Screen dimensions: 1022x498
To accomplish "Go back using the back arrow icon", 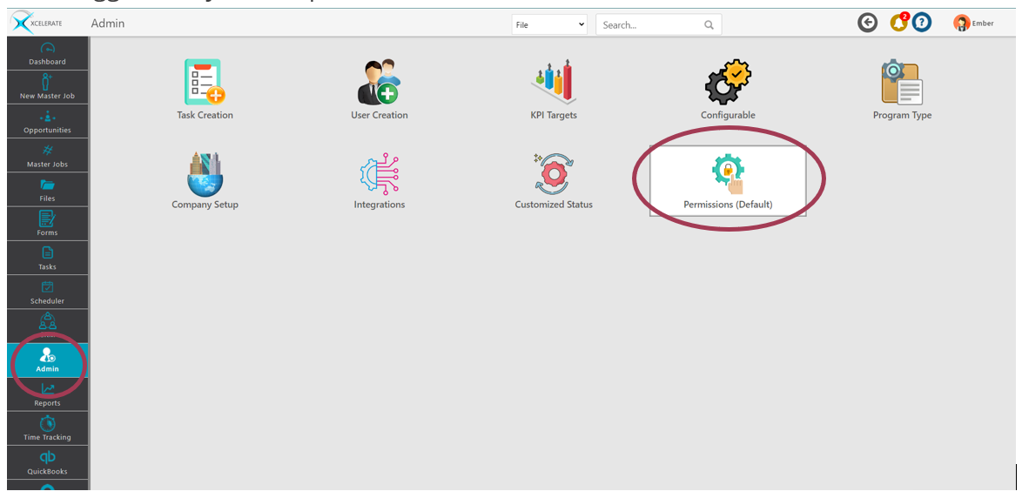I will coord(867,24).
